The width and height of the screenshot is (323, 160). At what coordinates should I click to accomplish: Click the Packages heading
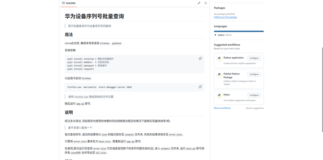tap(220, 8)
